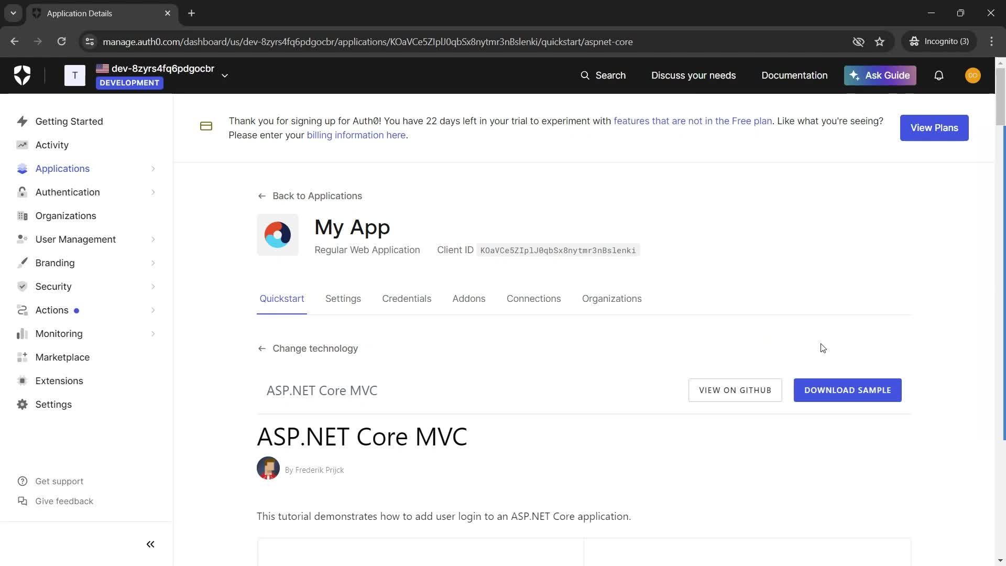This screenshot has height=566, width=1006.
Task: Select the Quickstart tab
Action: pyautogui.click(x=282, y=299)
